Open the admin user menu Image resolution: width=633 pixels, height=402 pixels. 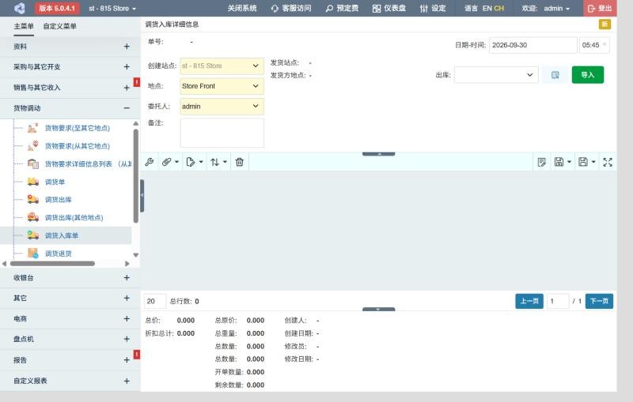click(557, 8)
